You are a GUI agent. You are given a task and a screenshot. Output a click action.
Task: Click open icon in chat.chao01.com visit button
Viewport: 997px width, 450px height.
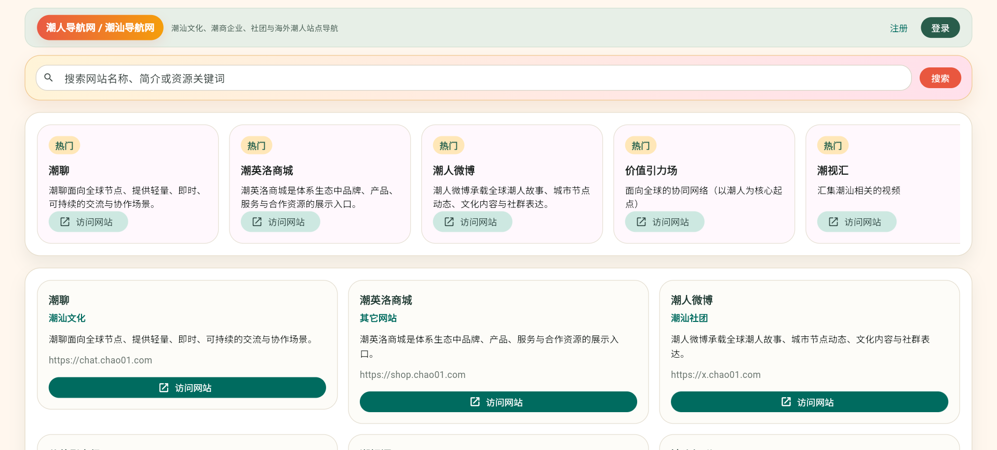(164, 388)
